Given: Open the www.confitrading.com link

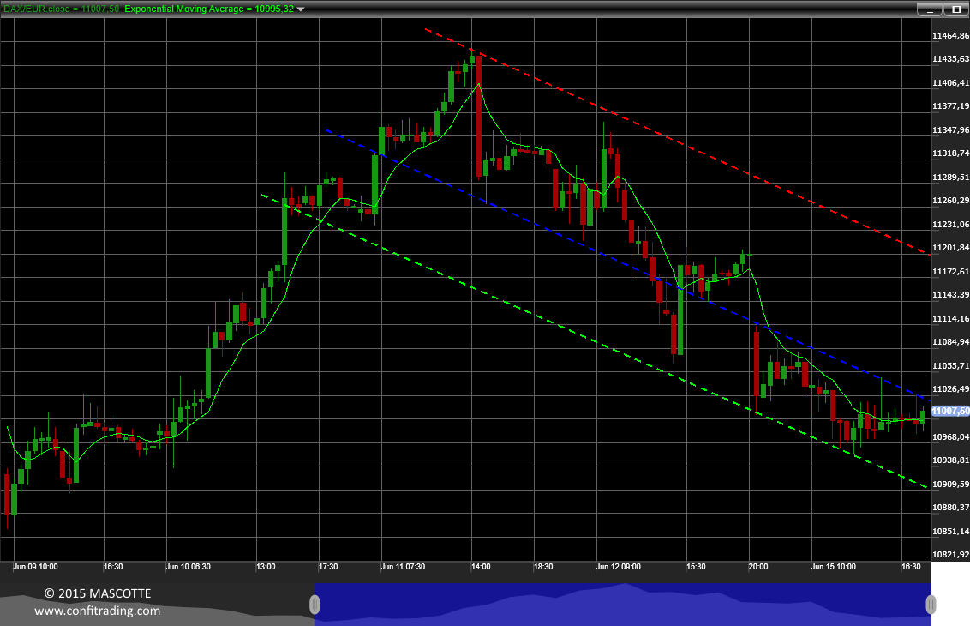Looking at the screenshot, I should (x=97, y=611).
